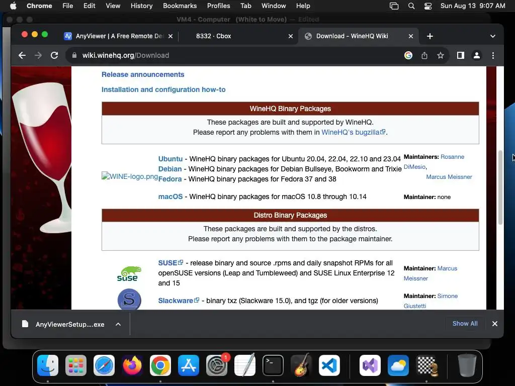Open System Settings from the Dock

[x=217, y=365]
